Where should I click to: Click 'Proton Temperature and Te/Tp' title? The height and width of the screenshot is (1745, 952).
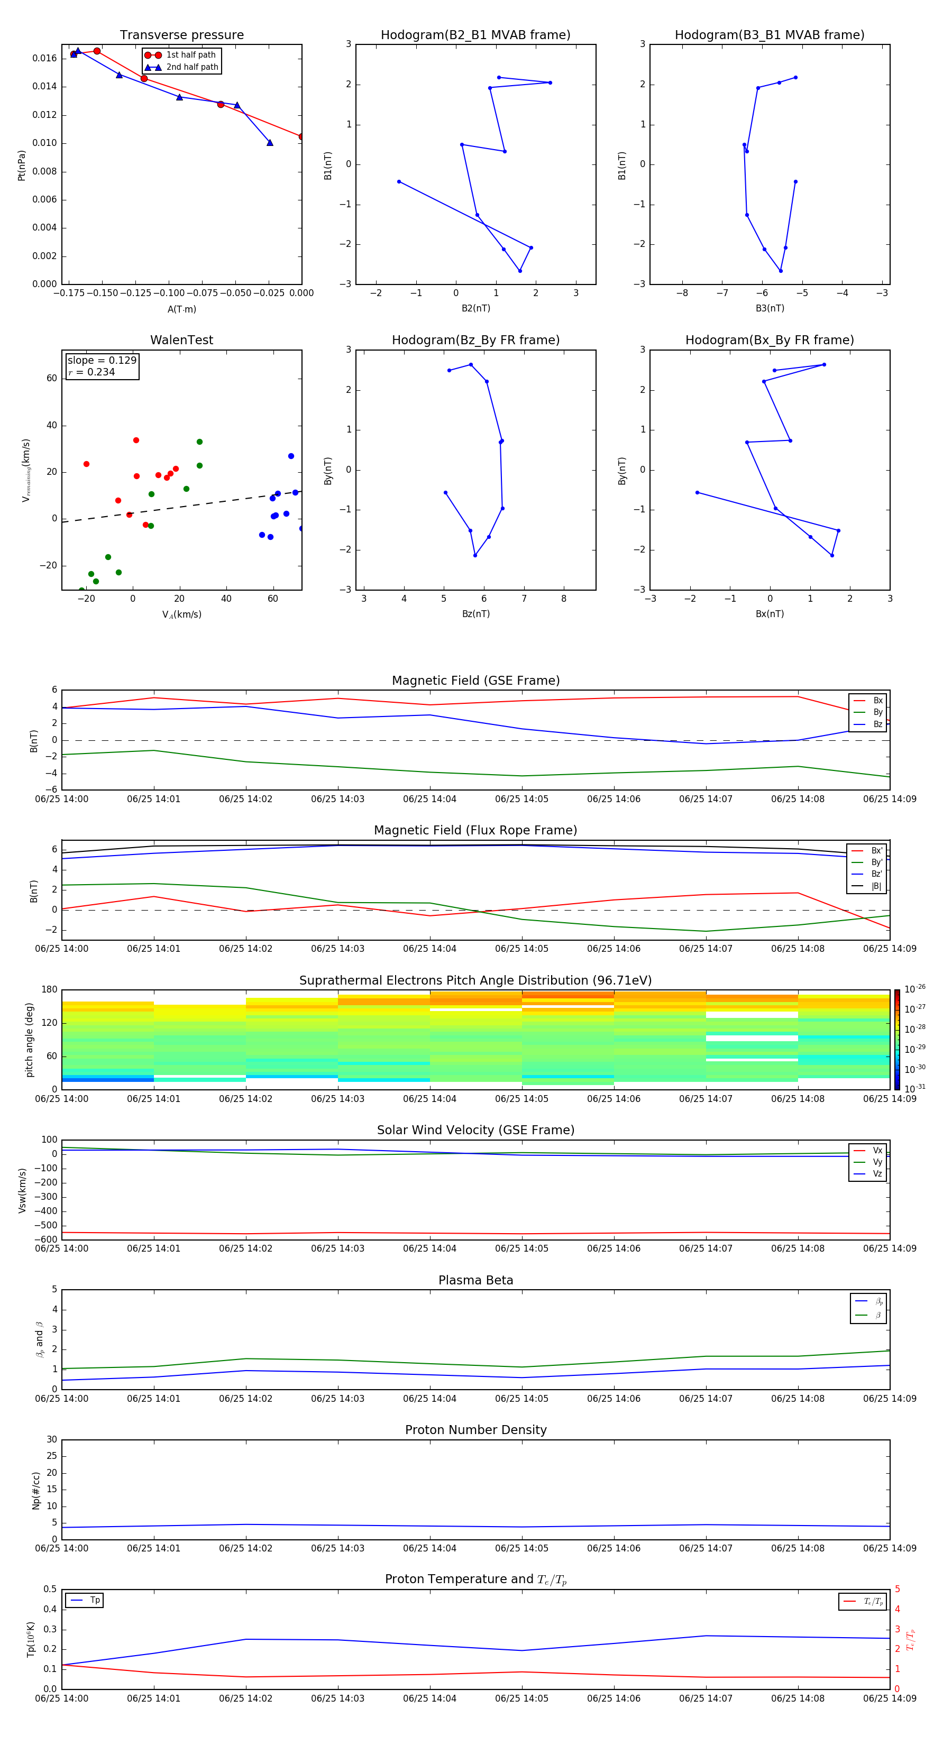pyautogui.click(x=475, y=1579)
